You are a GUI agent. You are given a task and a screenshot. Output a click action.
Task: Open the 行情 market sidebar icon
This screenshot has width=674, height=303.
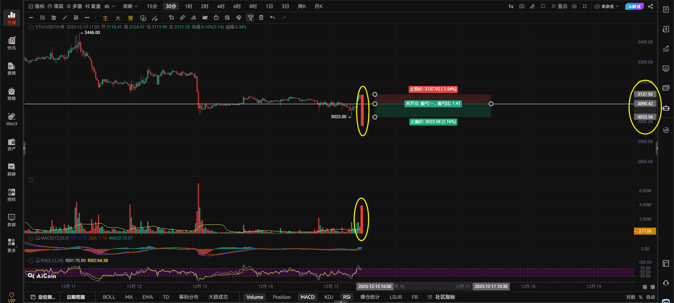coord(12,18)
